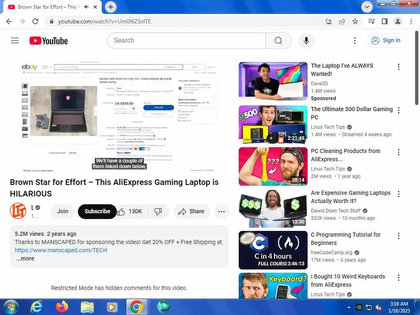Sign in to YouTube
This screenshot has height=315, width=420.
386,41
